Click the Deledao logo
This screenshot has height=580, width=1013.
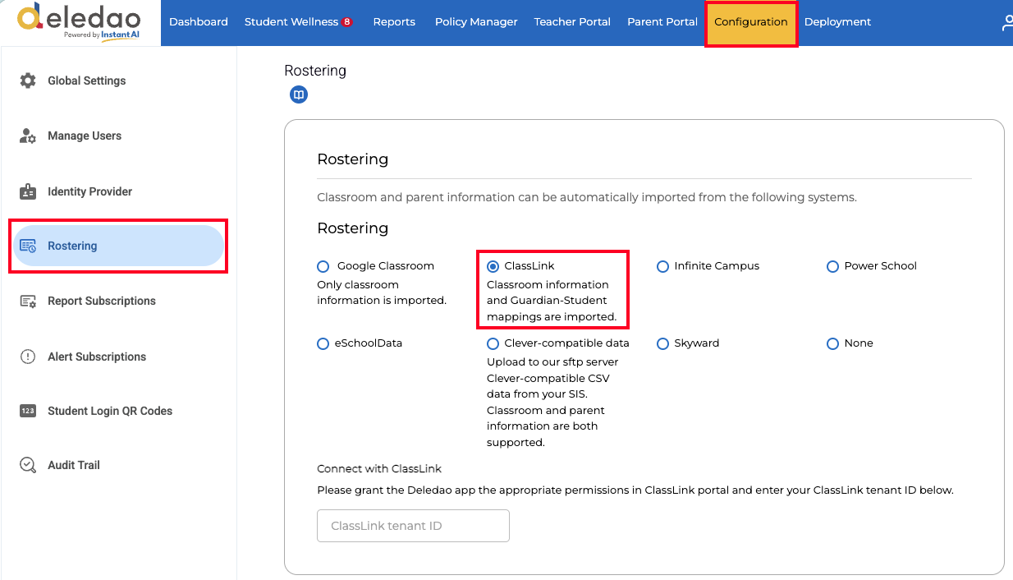pyautogui.click(x=80, y=22)
